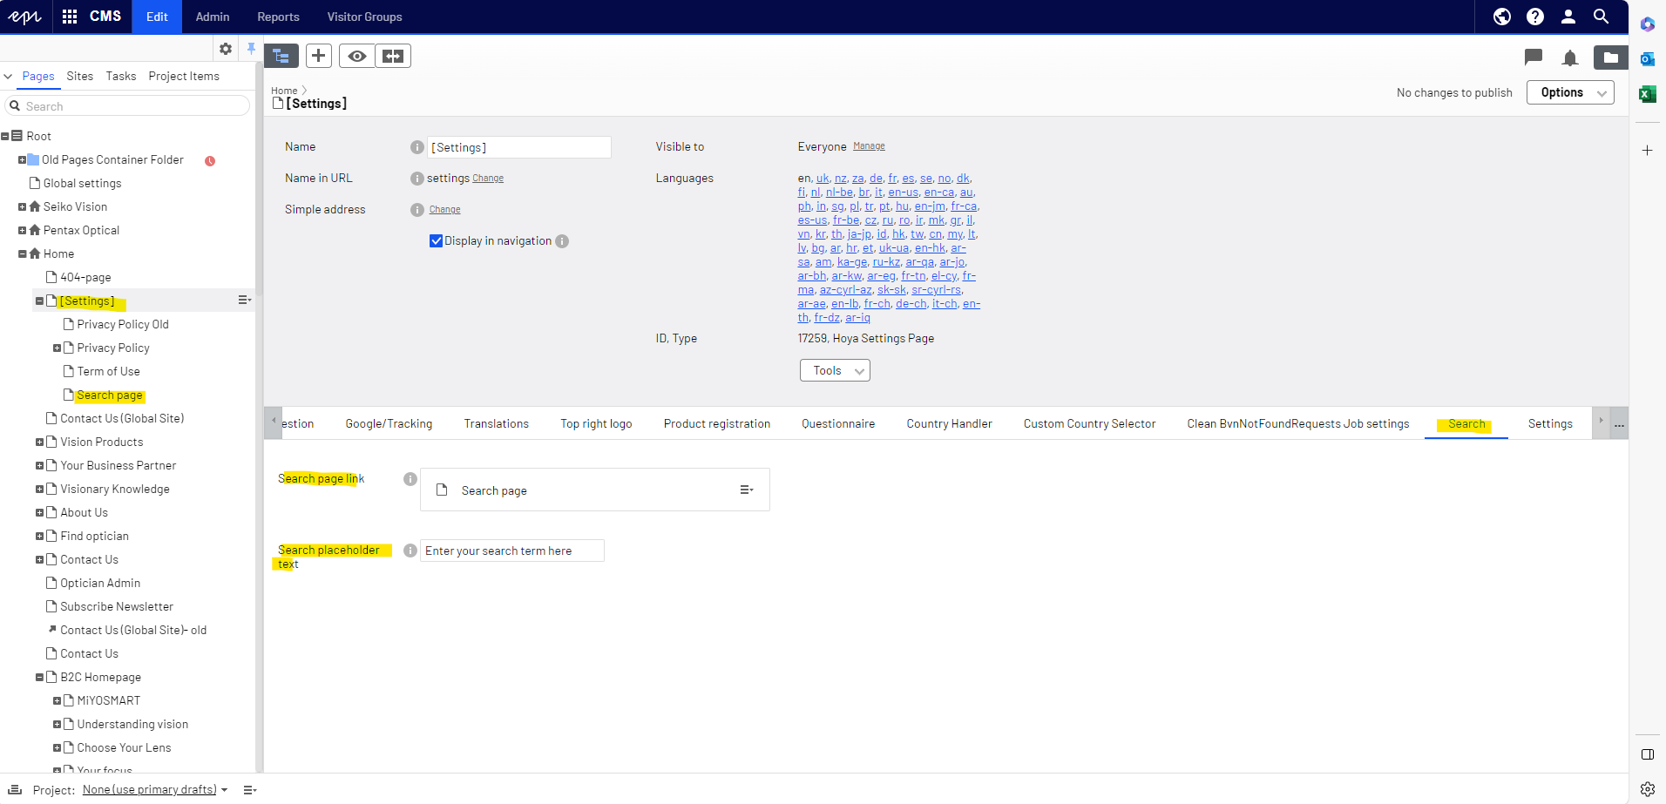This screenshot has width=1666, height=804.
Task: Expand the Tools dropdown
Action: point(834,371)
